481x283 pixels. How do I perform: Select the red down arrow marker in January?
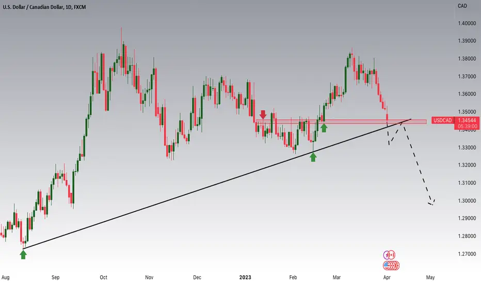pyautogui.click(x=263, y=115)
